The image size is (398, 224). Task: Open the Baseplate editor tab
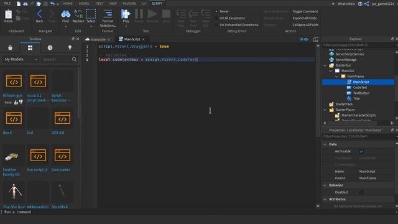[x=98, y=39]
